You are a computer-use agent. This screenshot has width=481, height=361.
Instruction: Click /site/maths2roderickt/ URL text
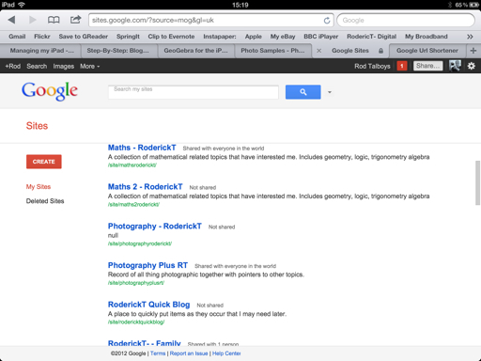133,205
